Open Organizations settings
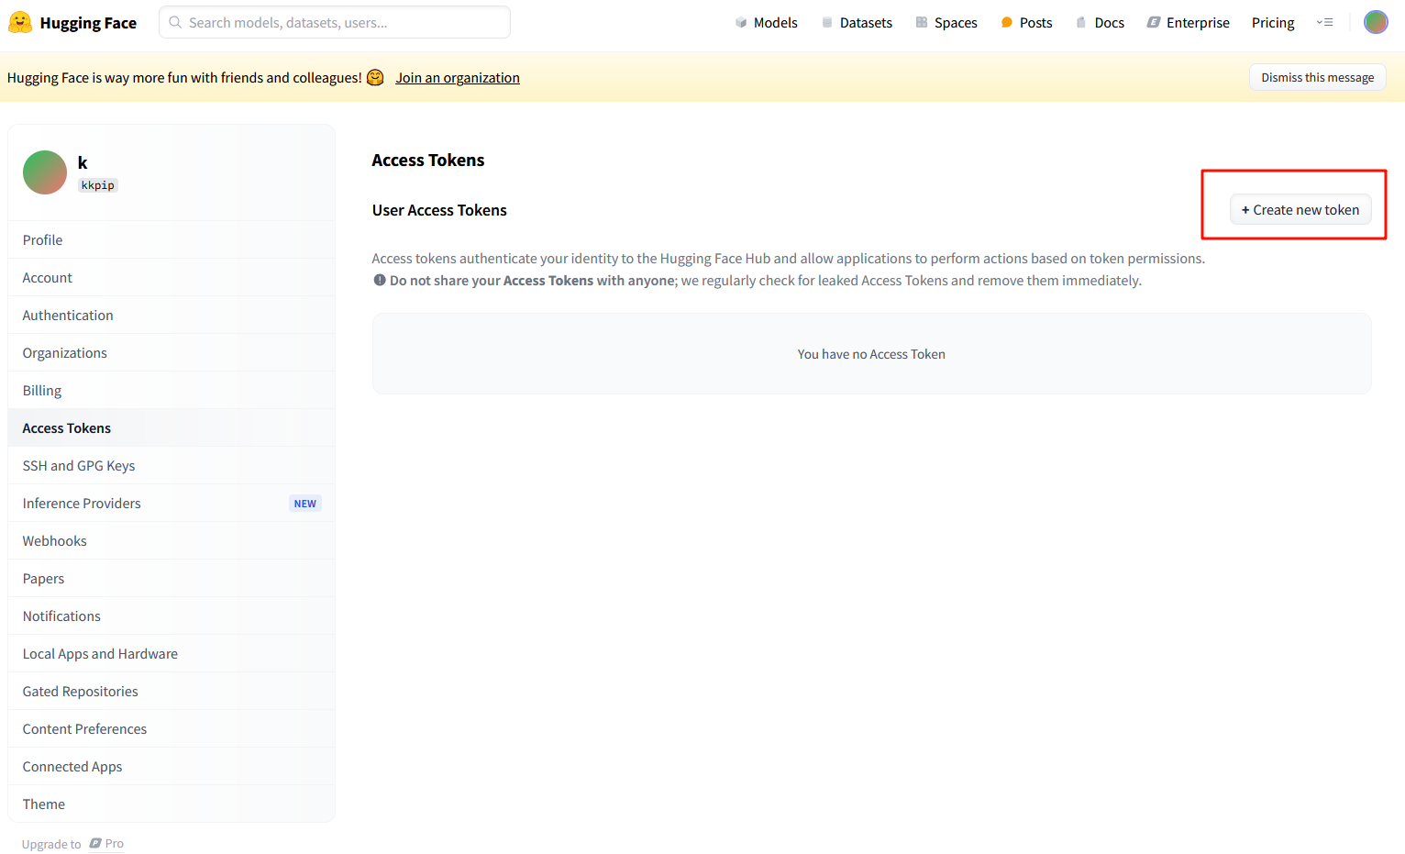1405x854 pixels. pyautogui.click(x=171, y=352)
